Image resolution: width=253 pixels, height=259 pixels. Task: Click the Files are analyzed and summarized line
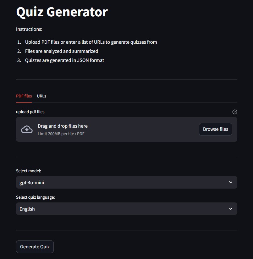(62, 51)
